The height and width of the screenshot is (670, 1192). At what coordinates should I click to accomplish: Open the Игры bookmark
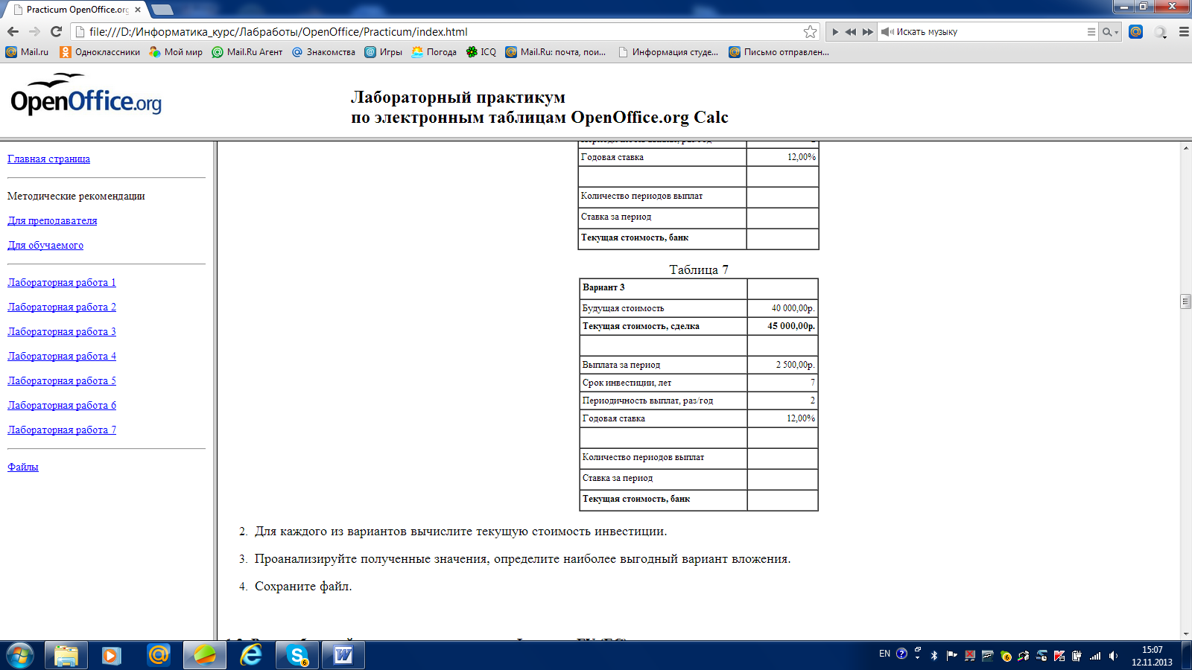[x=383, y=52]
